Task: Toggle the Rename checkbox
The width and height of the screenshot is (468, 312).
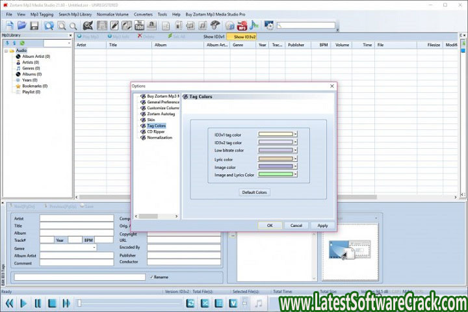Action: point(152,277)
